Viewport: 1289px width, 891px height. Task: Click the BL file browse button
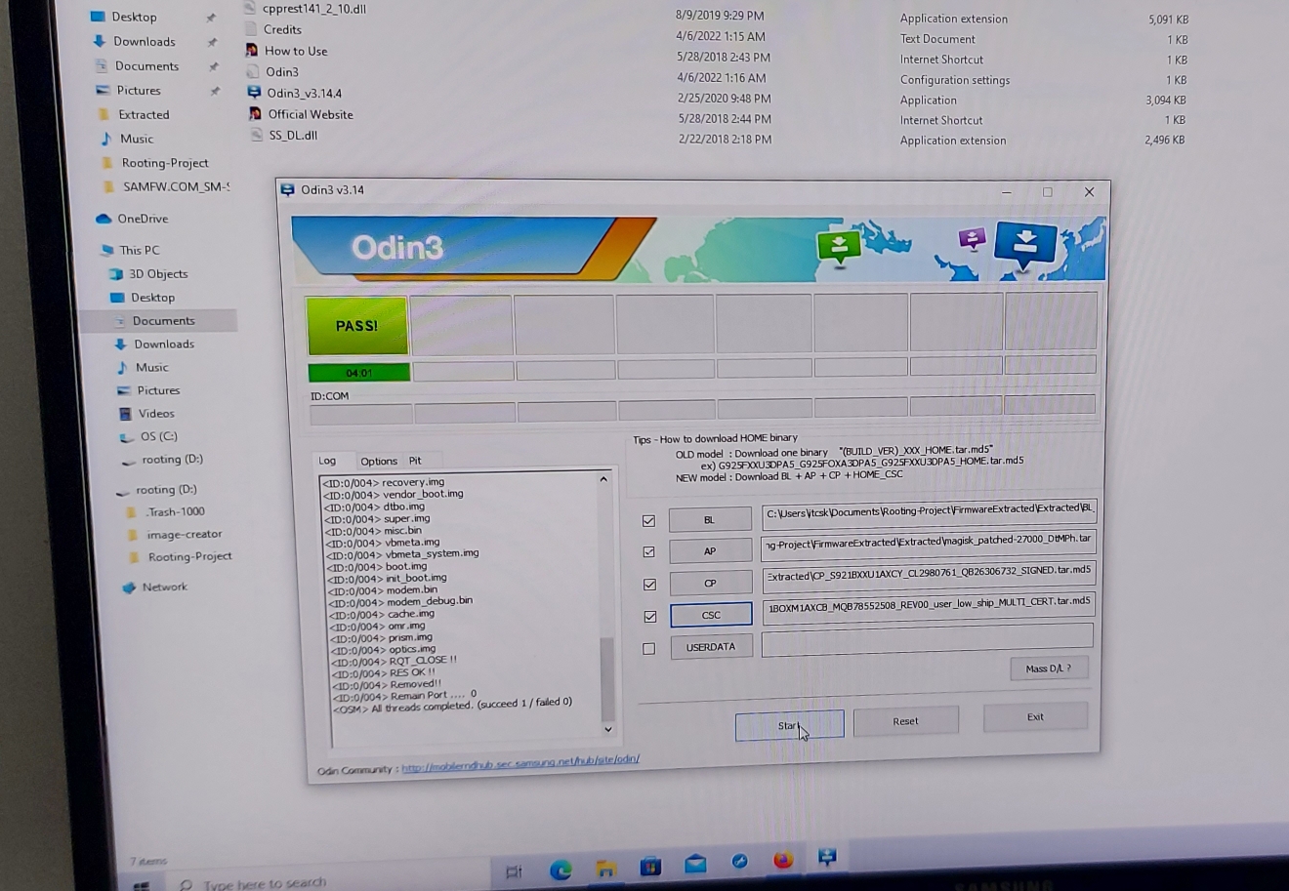click(710, 520)
